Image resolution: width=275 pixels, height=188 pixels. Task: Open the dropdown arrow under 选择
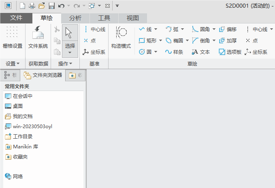(70, 53)
